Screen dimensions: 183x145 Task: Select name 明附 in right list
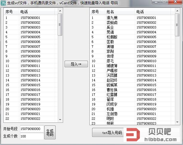click(x=110, y=119)
